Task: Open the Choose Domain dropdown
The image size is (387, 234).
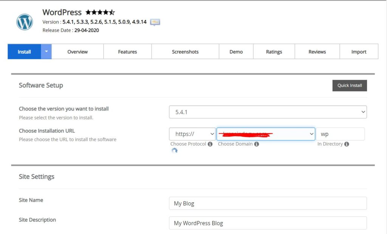Action: tap(266, 134)
